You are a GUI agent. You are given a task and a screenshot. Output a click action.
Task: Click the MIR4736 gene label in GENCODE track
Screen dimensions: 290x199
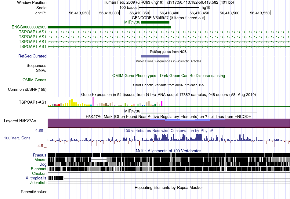pos(132,22)
